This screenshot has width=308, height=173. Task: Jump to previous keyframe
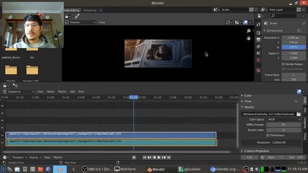[x=149, y=157]
